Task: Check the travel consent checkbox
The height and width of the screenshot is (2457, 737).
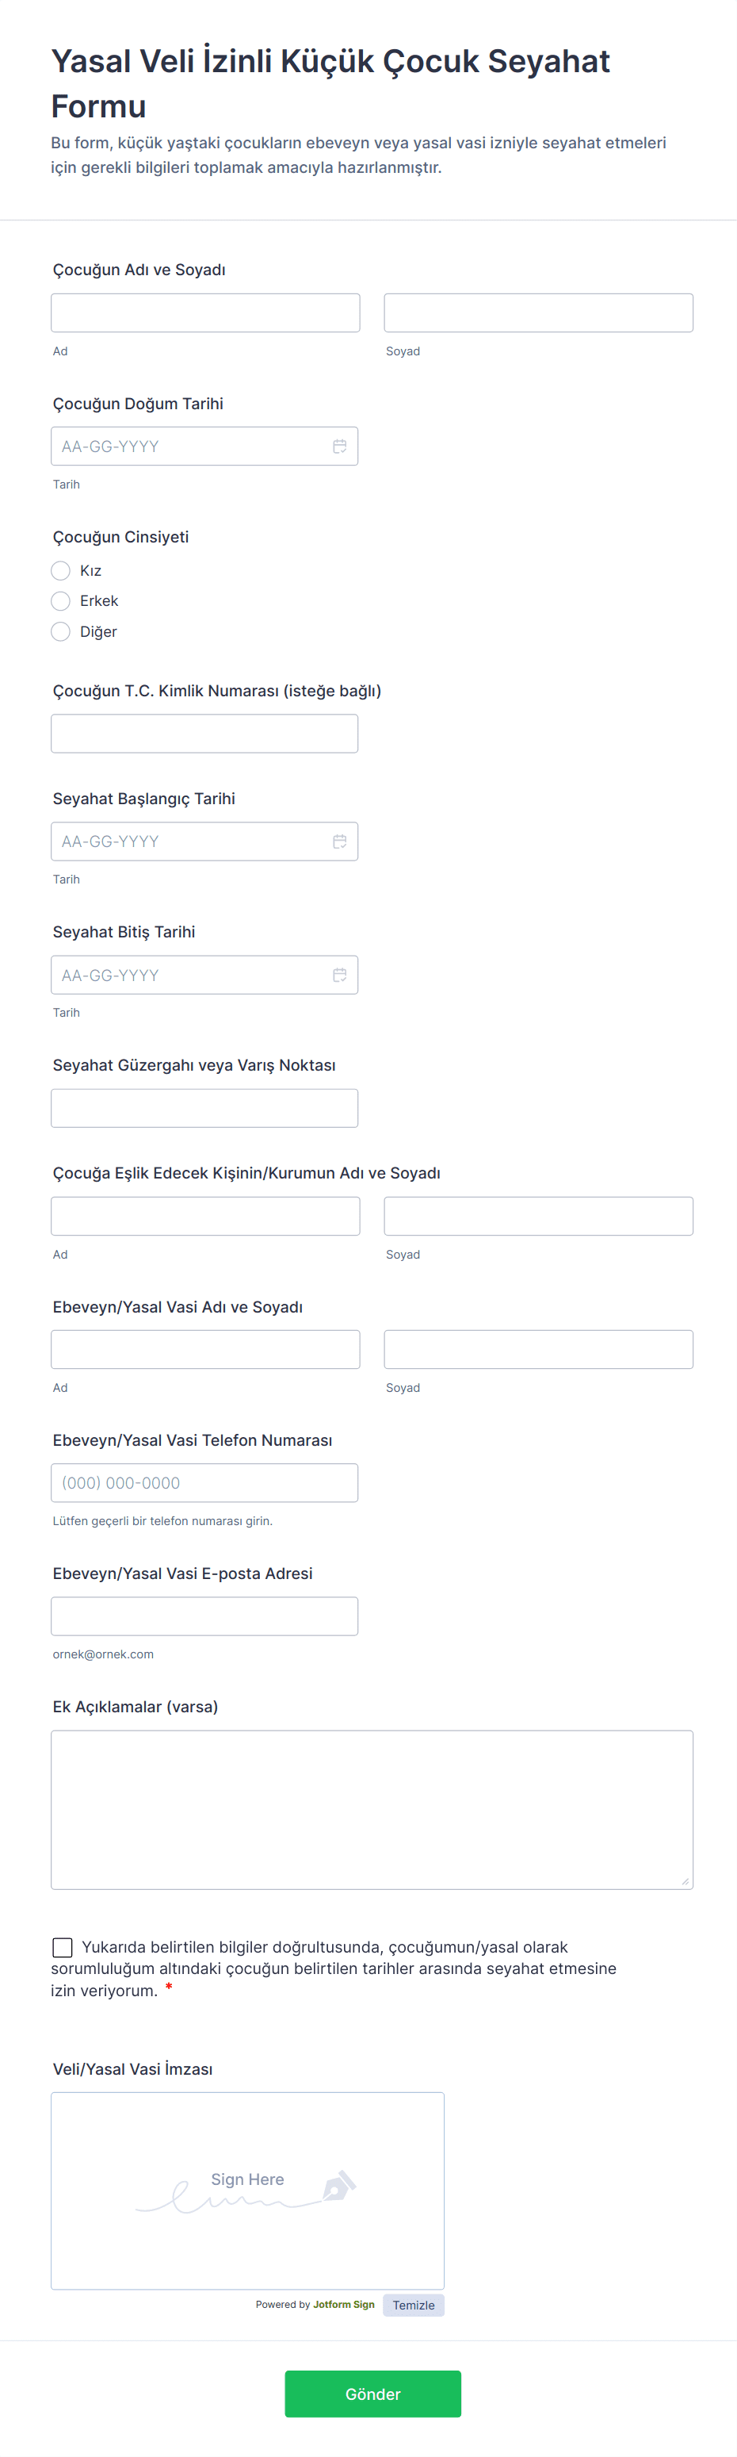Action: 63,1947
